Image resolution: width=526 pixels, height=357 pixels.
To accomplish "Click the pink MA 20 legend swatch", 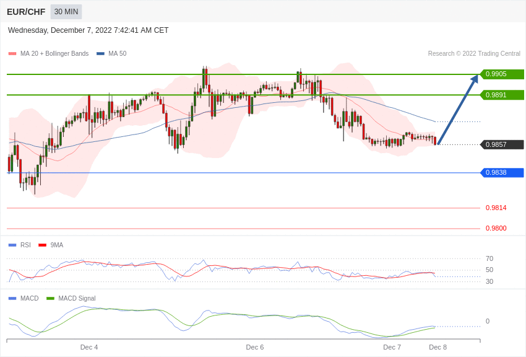I will (12, 54).
